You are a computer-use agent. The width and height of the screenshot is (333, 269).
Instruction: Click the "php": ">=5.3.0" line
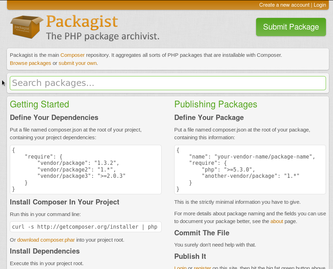click(x=228, y=170)
